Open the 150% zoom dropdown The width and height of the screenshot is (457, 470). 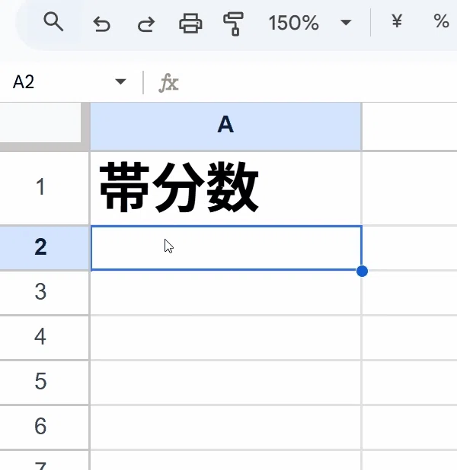tap(310, 23)
